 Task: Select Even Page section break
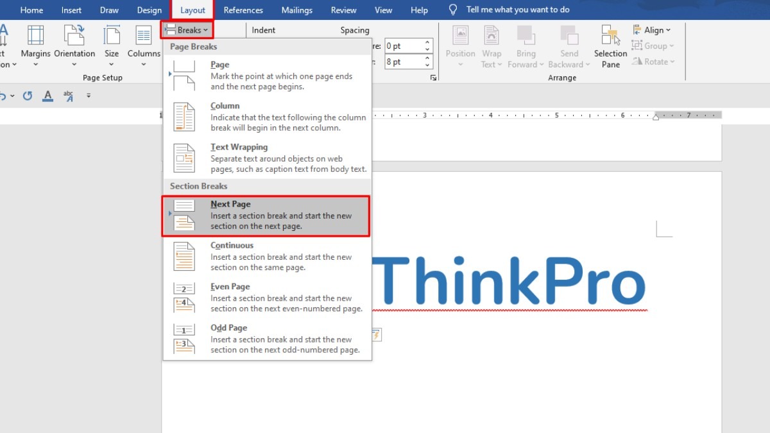tap(268, 297)
